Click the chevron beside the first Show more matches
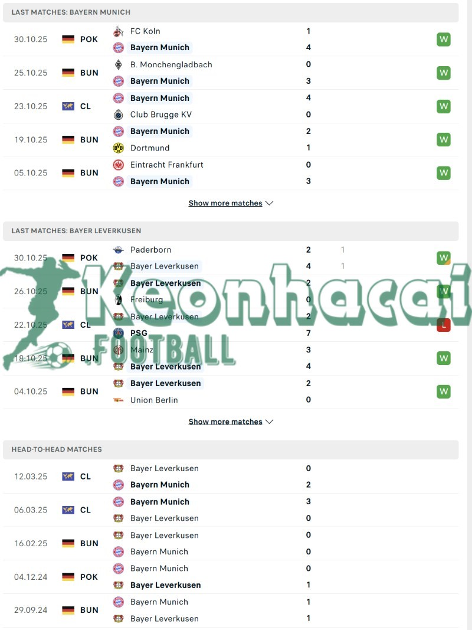 270,203
